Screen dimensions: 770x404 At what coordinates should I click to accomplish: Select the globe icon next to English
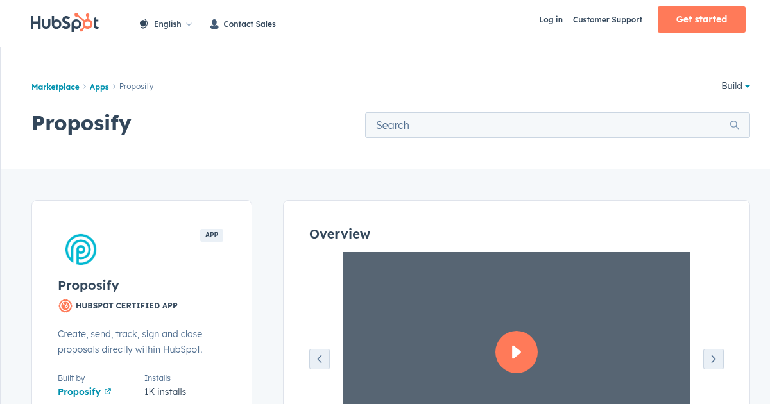point(143,23)
